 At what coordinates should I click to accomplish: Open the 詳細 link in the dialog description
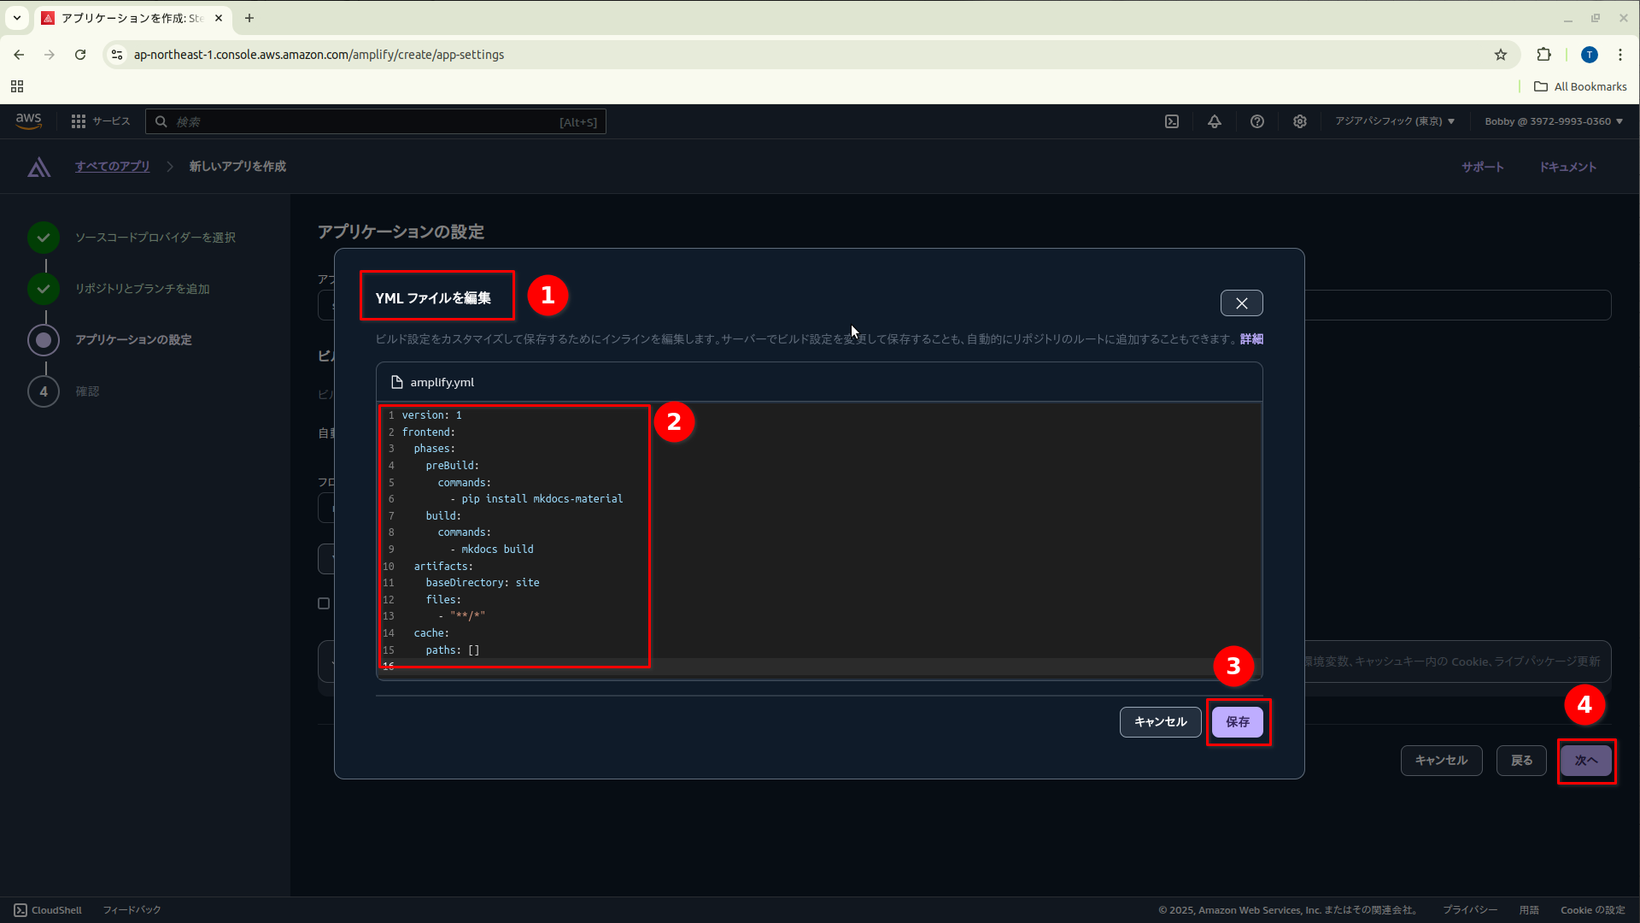tap(1250, 338)
